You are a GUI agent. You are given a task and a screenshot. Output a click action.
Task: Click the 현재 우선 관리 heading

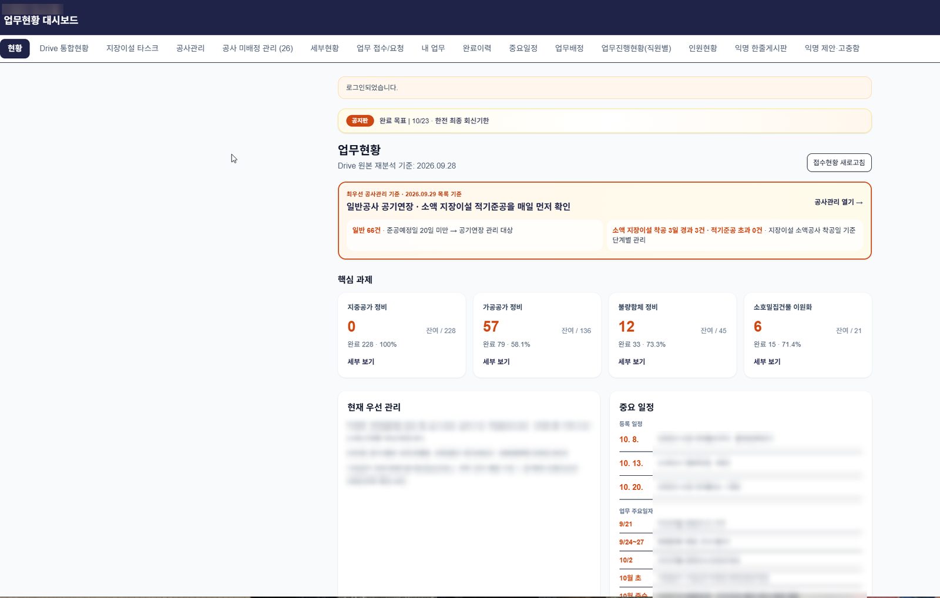374,407
